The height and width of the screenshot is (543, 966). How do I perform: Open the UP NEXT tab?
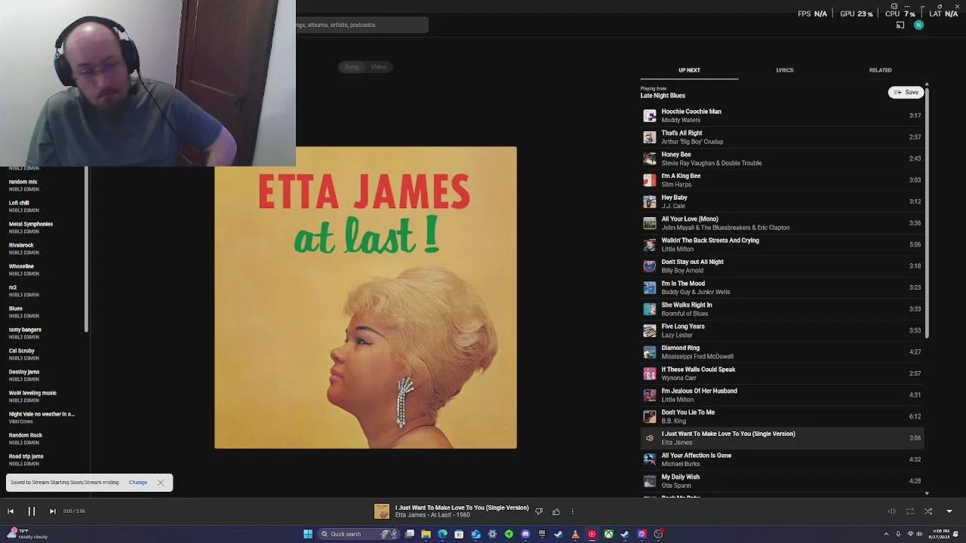point(689,70)
